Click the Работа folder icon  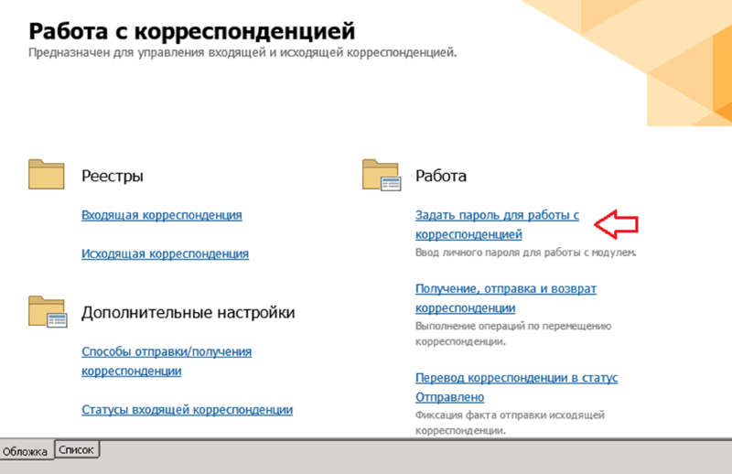tap(382, 175)
